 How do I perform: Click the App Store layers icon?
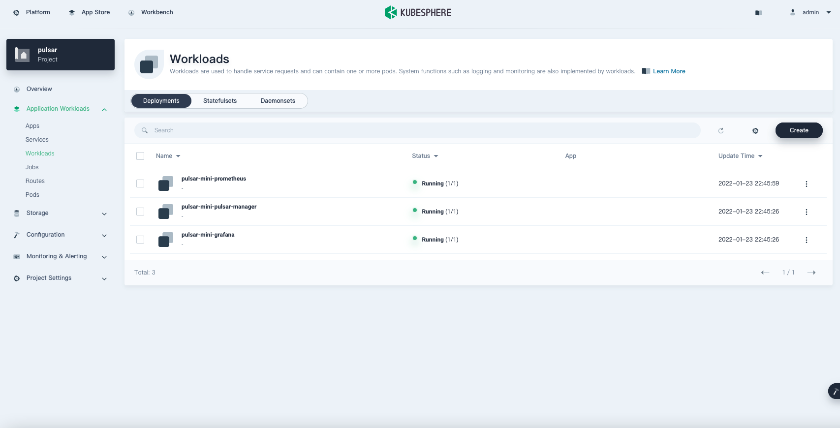pos(72,13)
